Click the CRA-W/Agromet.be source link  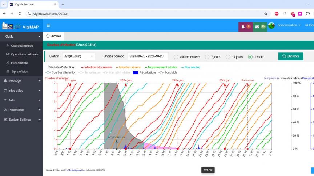pos(76,170)
